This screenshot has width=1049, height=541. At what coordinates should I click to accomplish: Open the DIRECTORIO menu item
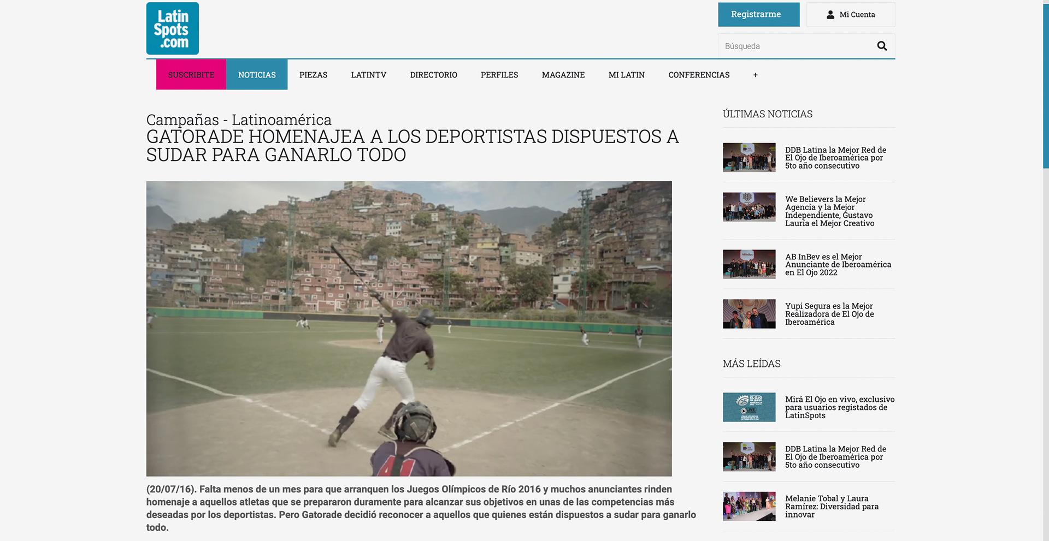[434, 75]
